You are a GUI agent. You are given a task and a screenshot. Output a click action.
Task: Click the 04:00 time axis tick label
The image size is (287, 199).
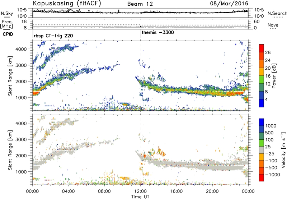(x=69, y=191)
